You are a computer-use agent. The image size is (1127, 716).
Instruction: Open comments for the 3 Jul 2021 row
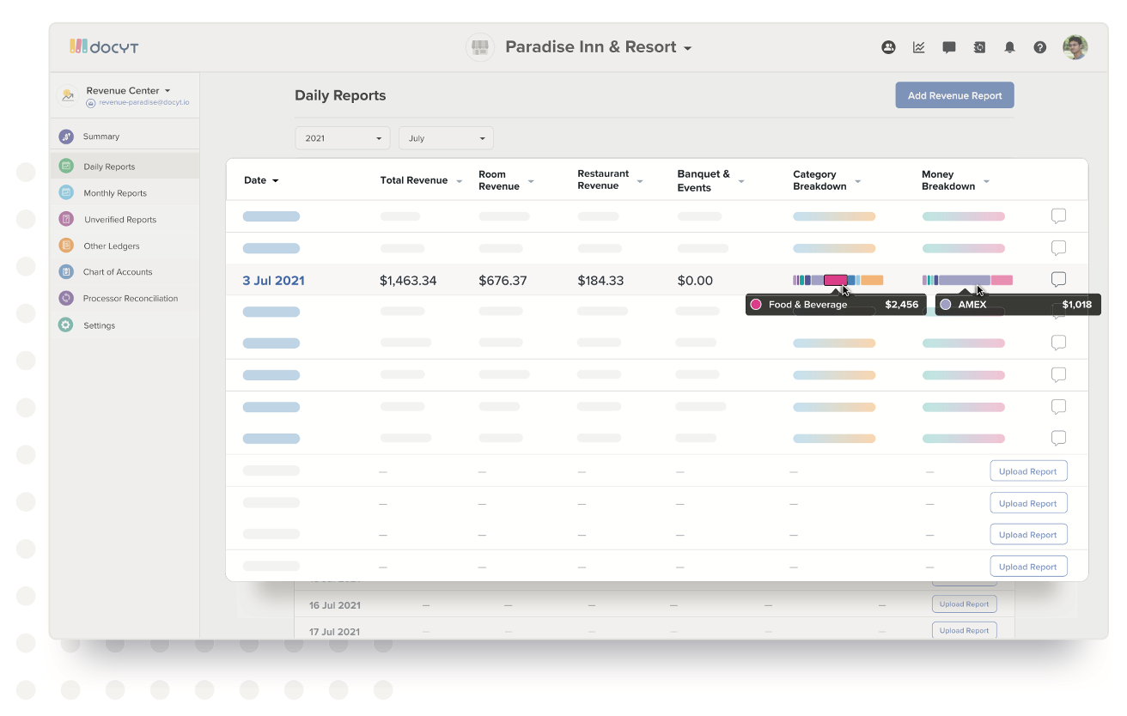(1059, 280)
